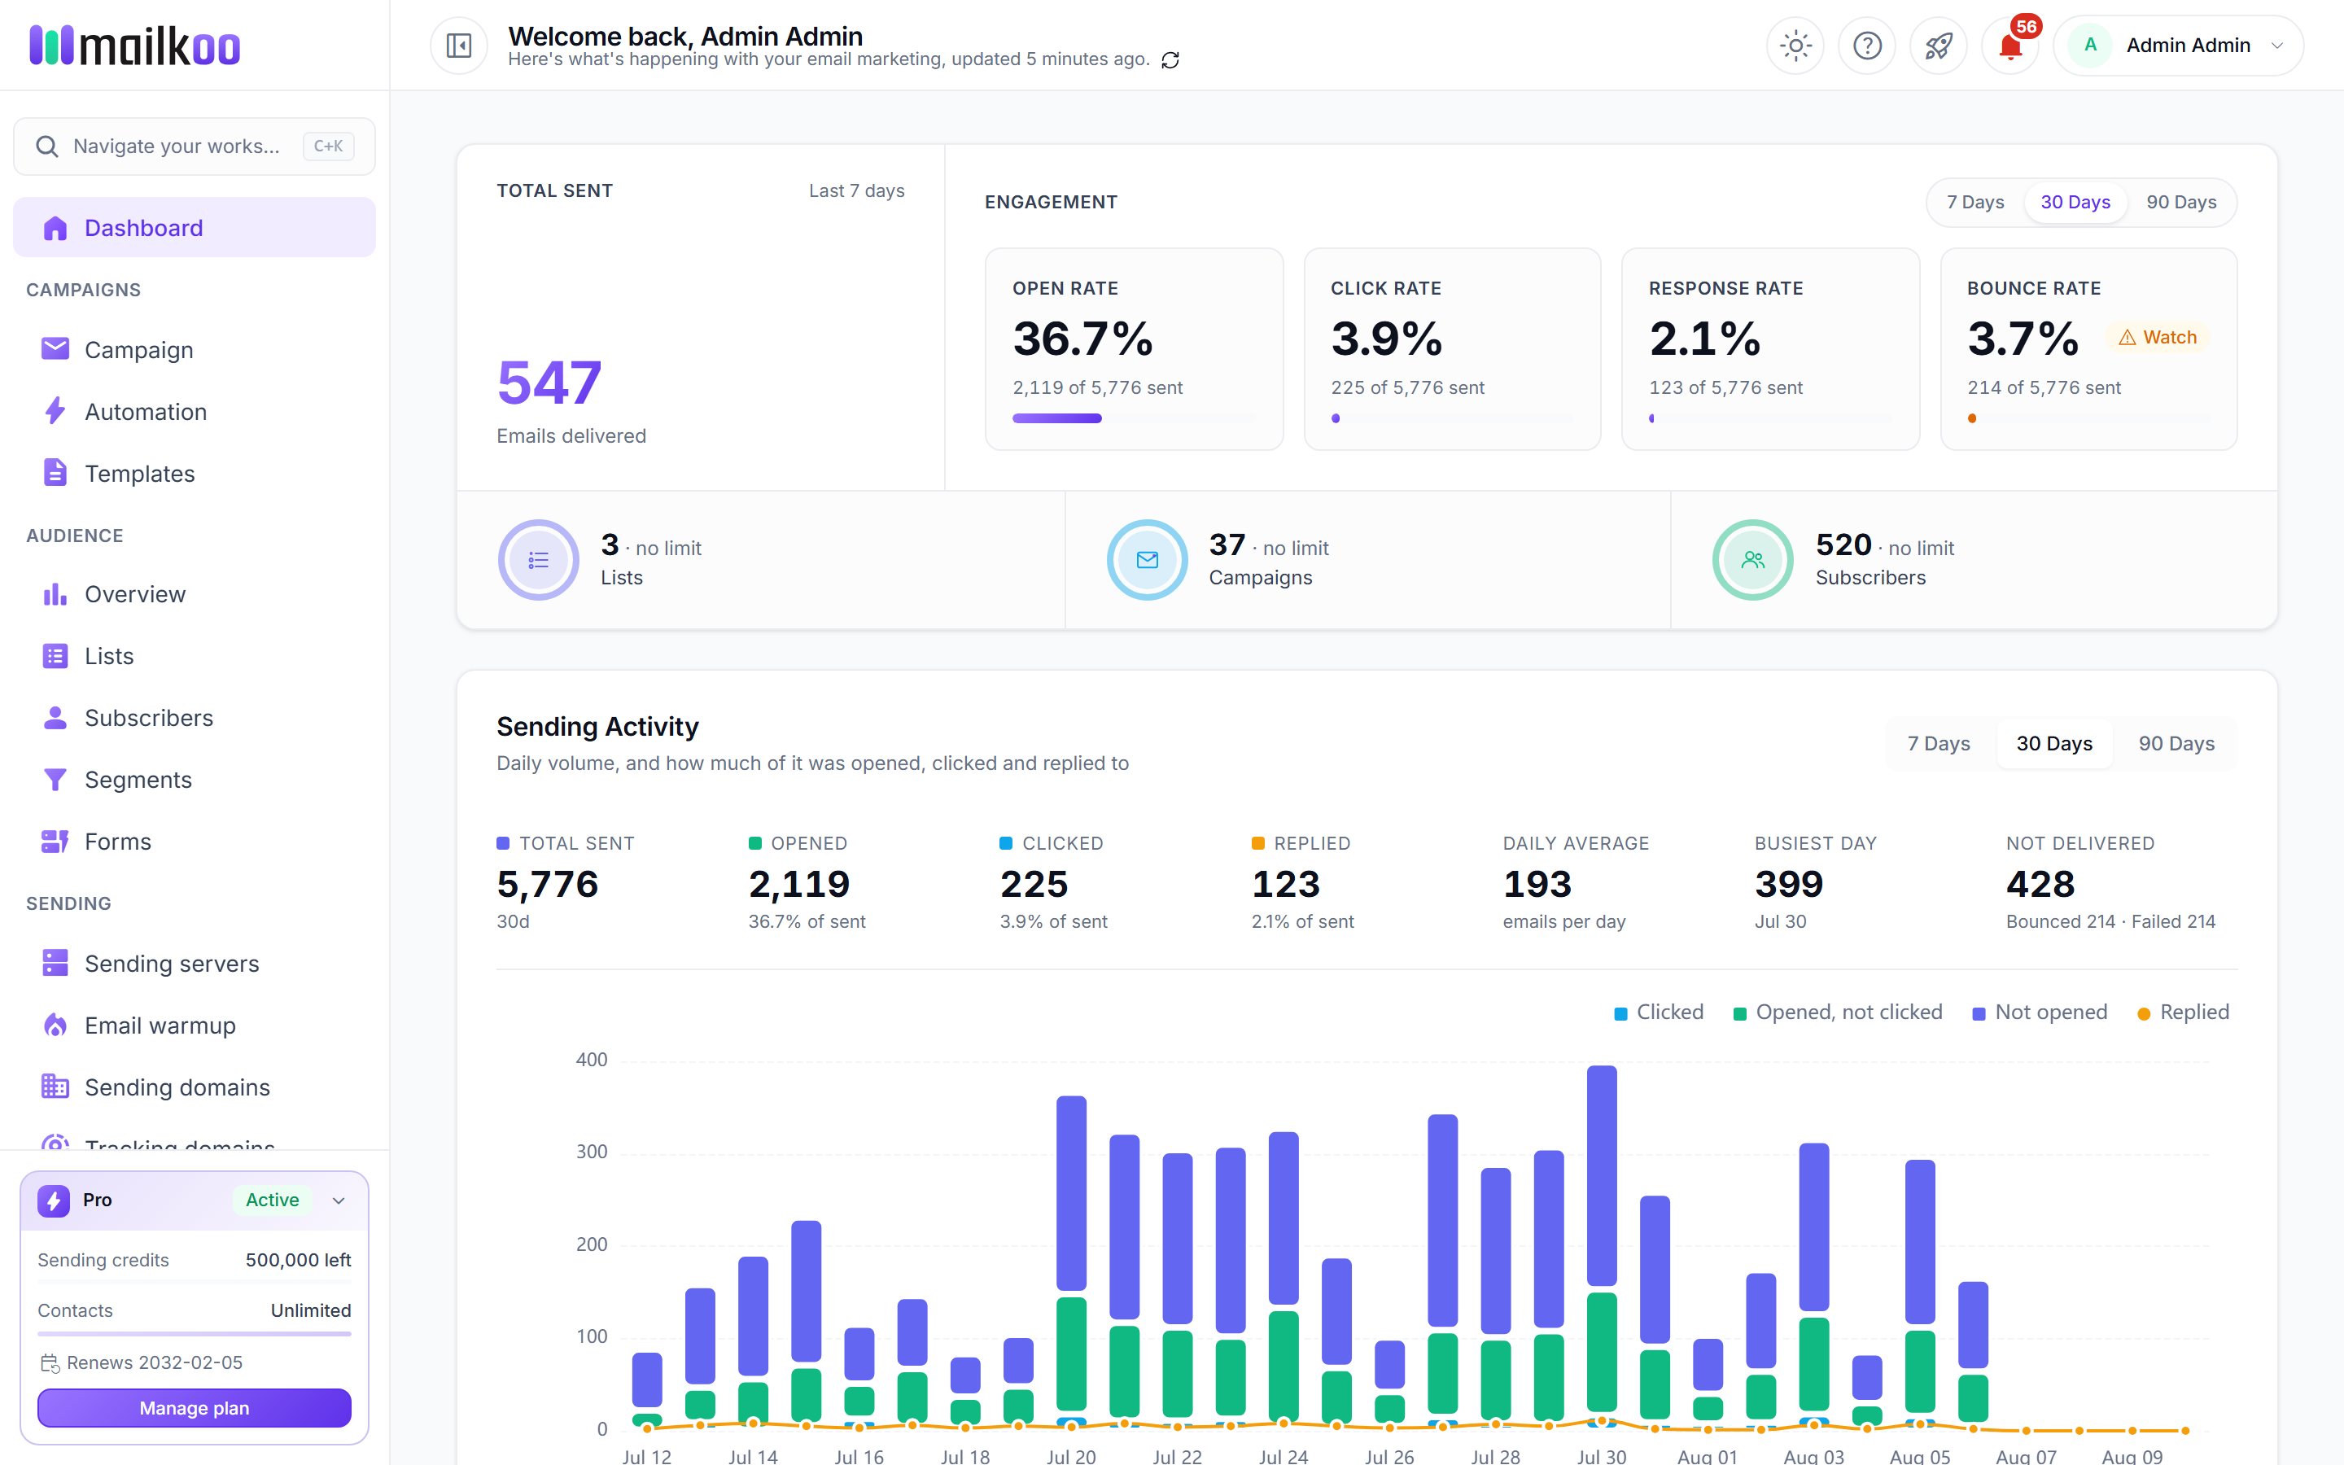Viewport: 2344px width, 1465px height.
Task: Open the help question mark icon
Action: [x=1866, y=46]
